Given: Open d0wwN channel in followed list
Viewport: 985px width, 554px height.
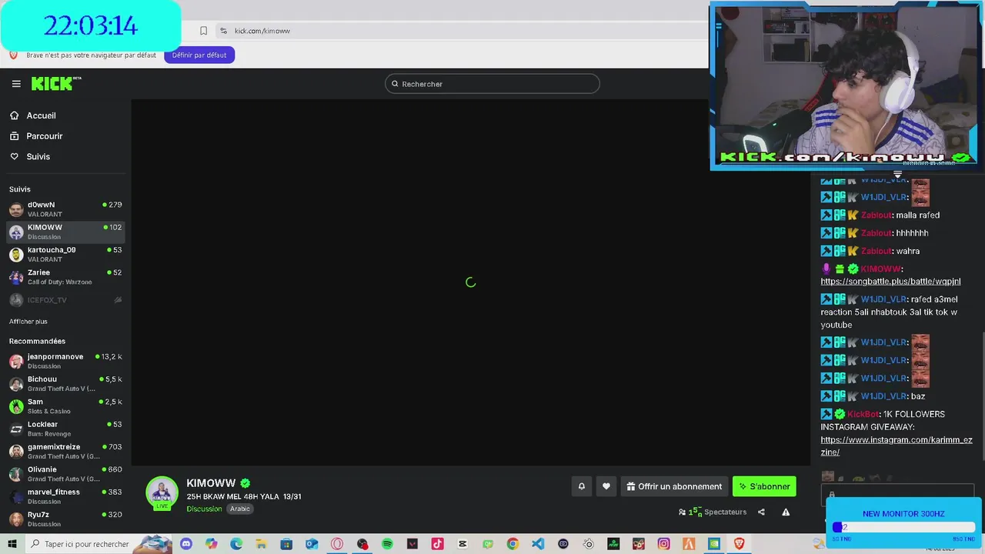Looking at the screenshot, I should click(65, 209).
